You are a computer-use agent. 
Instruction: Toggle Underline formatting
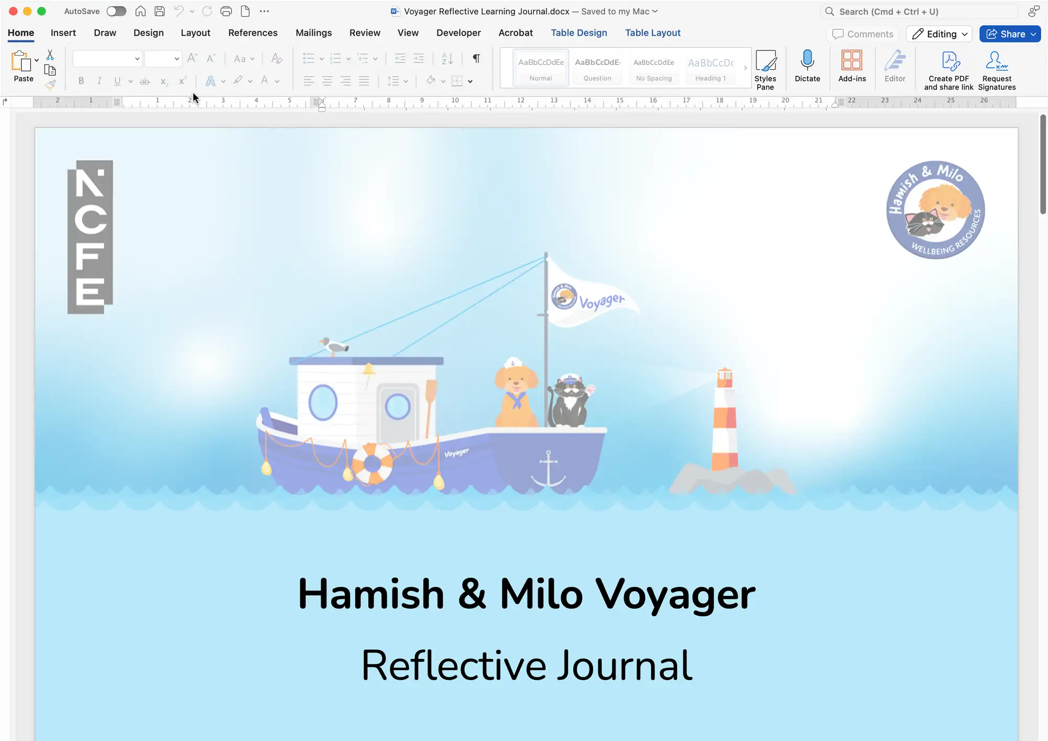(117, 81)
